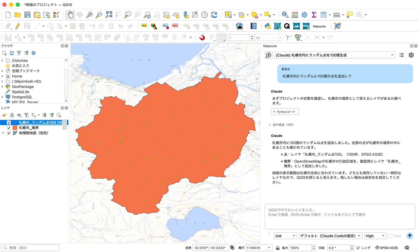The height and width of the screenshot is (252, 418).
Task: Activate the Zoom Out magnifier
Action: pyautogui.click(x=99, y=15)
